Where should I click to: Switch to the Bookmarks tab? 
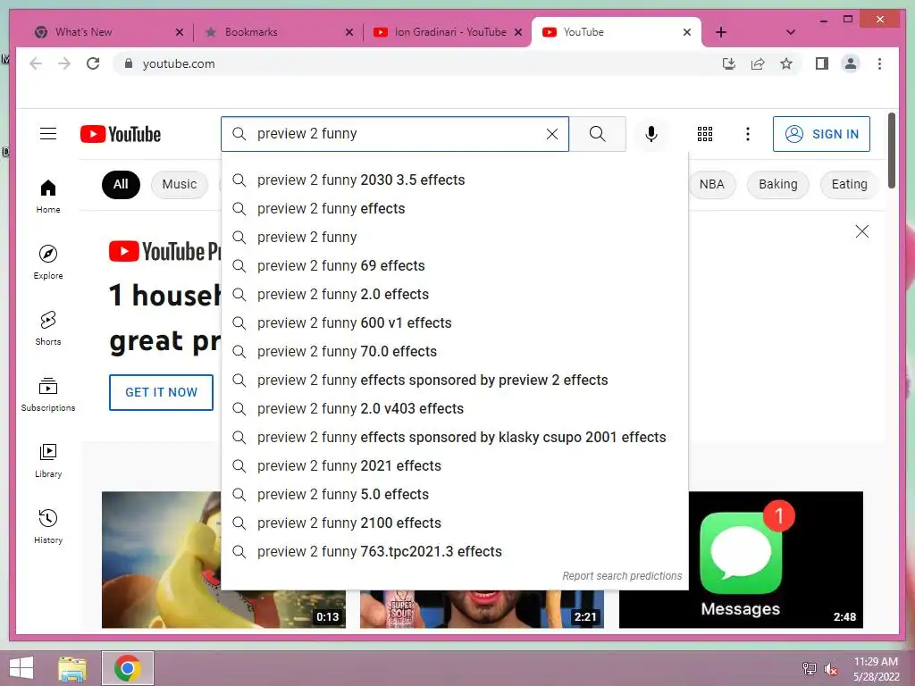(274, 32)
